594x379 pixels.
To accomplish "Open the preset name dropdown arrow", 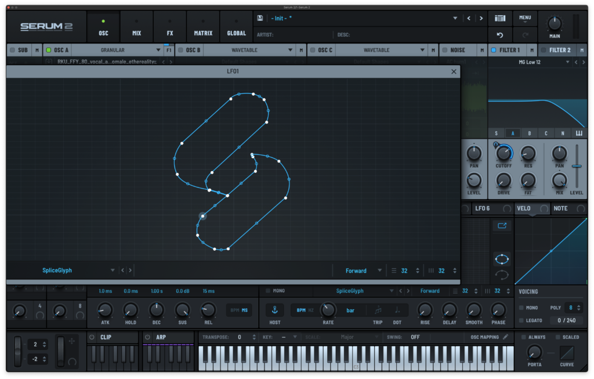I will pos(455,18).
